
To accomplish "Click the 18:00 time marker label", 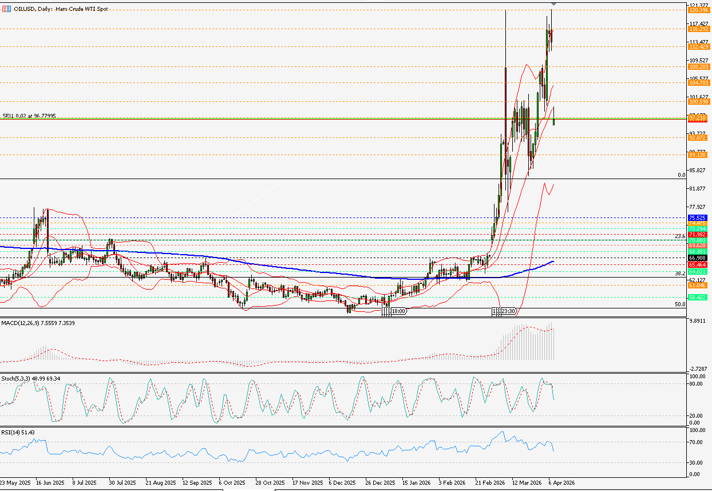I will pos(398,311).
